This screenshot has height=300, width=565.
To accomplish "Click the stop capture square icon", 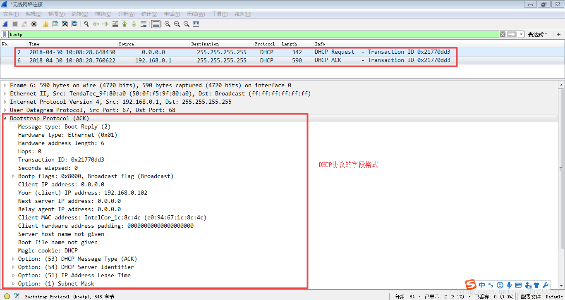I will 15,24.
